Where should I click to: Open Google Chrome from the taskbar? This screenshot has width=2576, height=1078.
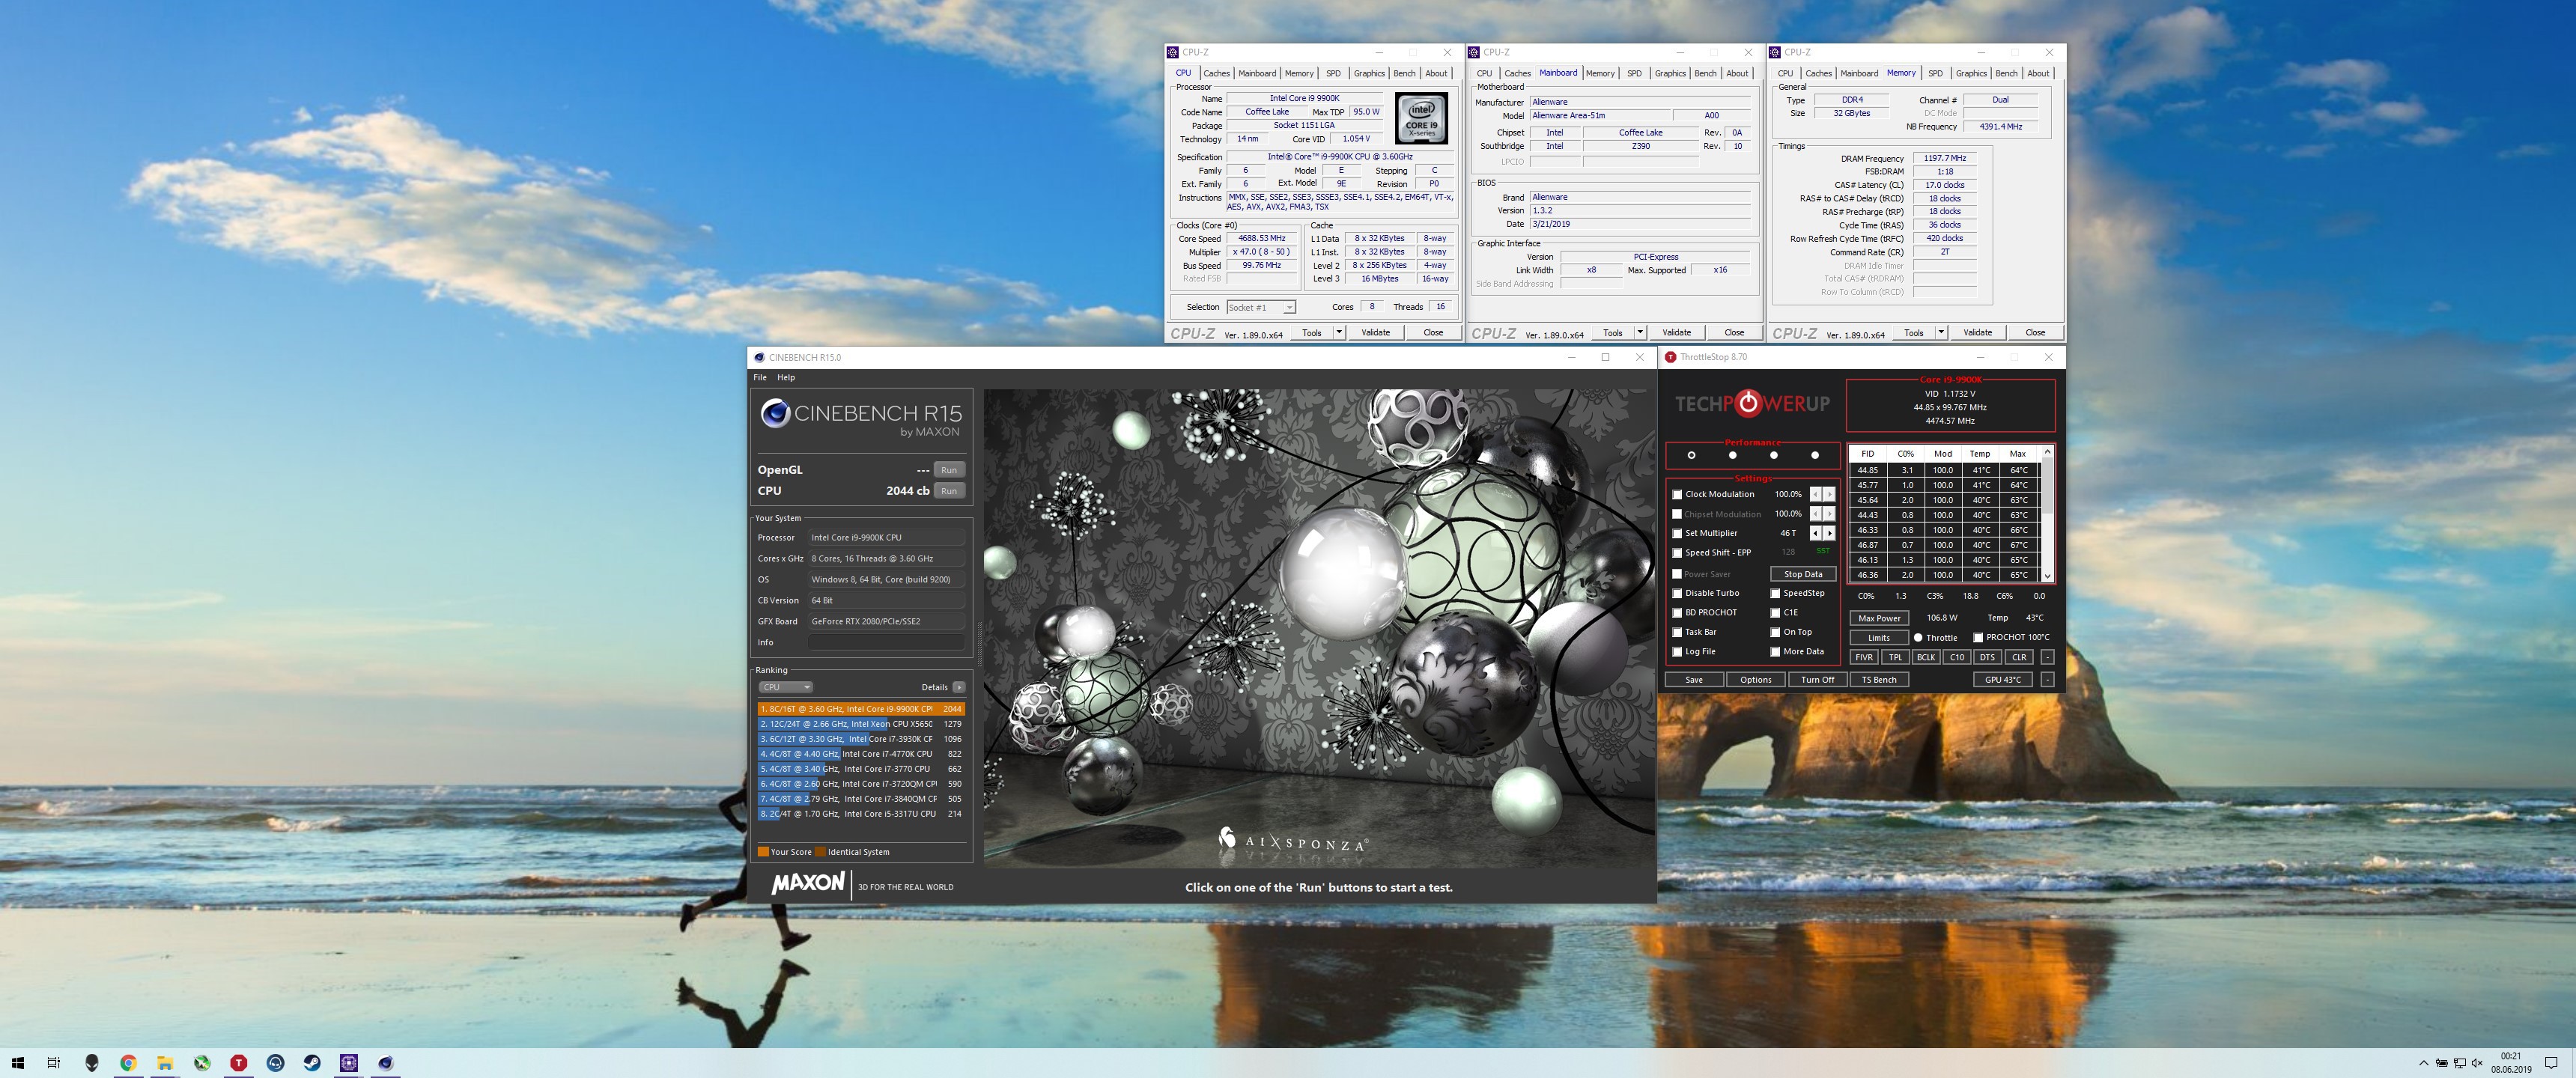point(128,1063)
